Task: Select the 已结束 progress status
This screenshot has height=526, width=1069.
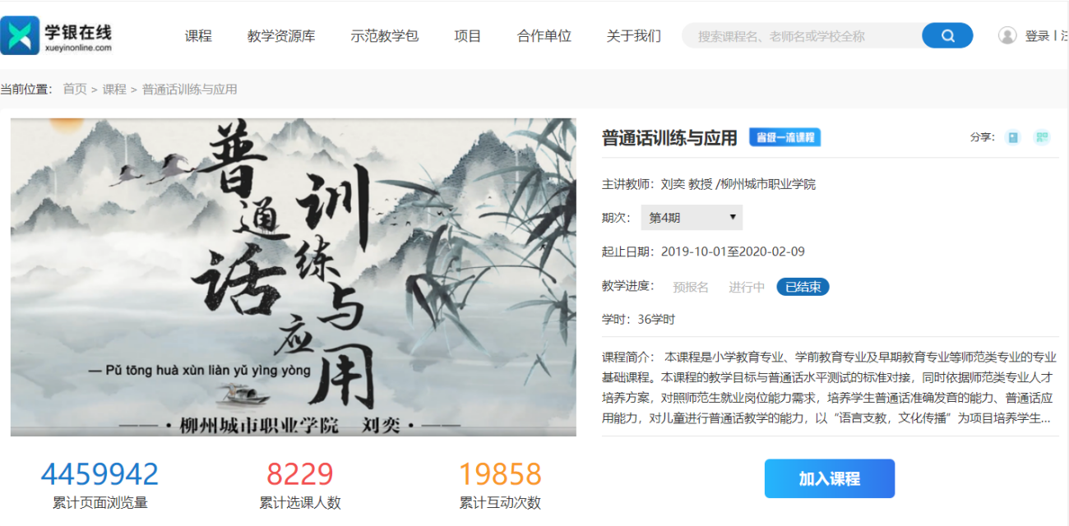Action: point(803,287)
